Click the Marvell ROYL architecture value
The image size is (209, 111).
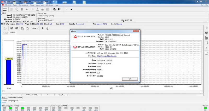click(102, 24)
